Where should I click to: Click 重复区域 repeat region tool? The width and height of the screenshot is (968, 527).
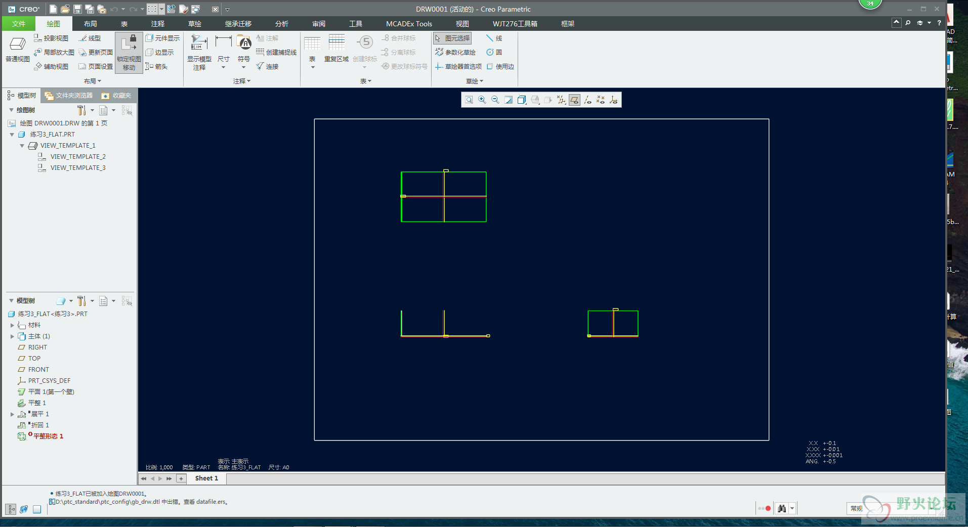point(336,50)
